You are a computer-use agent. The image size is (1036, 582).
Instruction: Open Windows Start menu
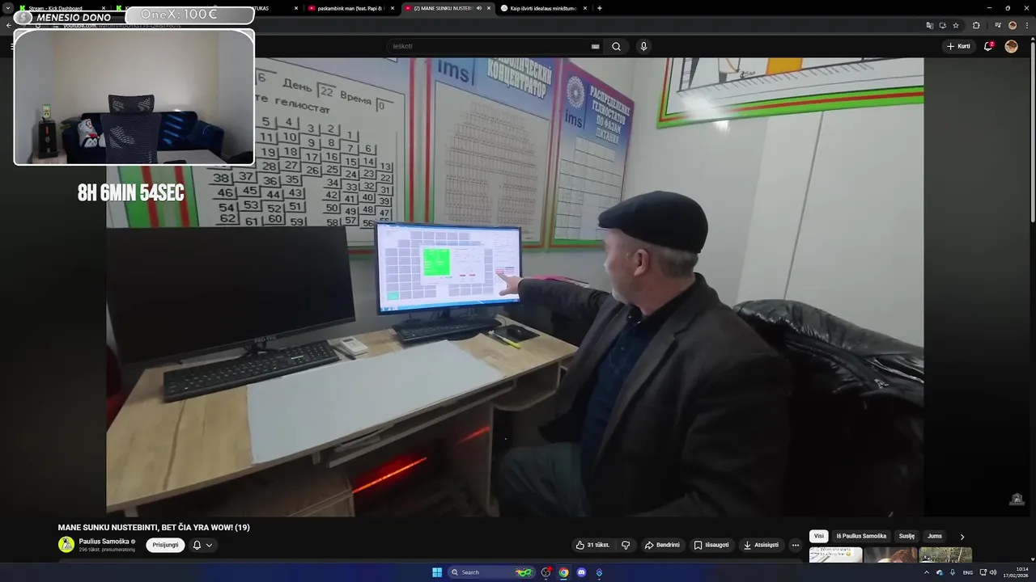(437, 572)
